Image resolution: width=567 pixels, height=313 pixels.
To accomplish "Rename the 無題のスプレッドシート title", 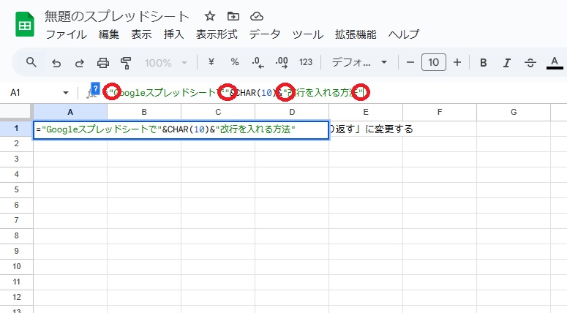I will (x=117, y=17).
